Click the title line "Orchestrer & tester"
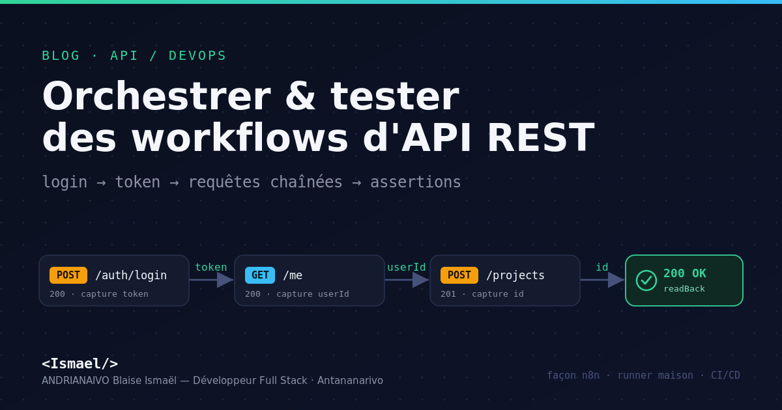This screenshot has height=410, width=782. [x=251, y=96]
